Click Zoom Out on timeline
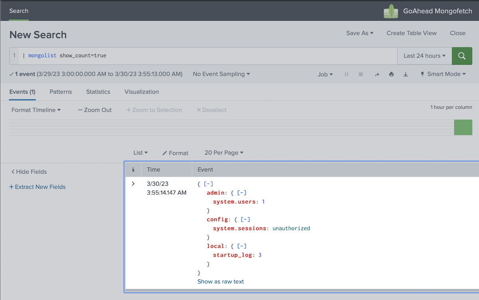 [95, 110]
